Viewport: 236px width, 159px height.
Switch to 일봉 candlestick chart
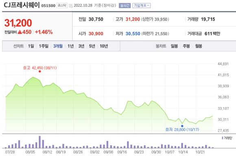click(174, 46)
